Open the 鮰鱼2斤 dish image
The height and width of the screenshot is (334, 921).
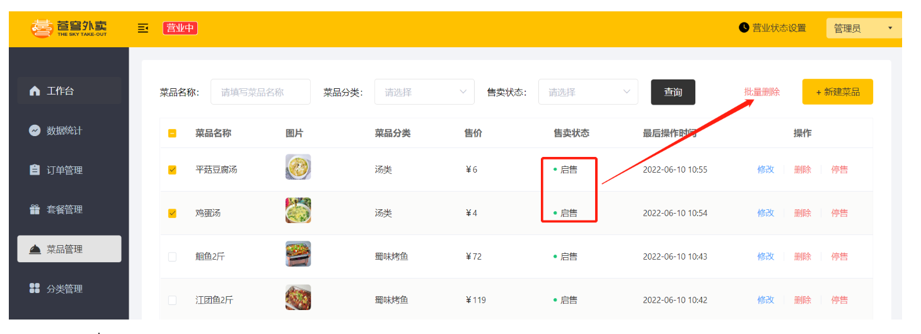coord(298,254)
